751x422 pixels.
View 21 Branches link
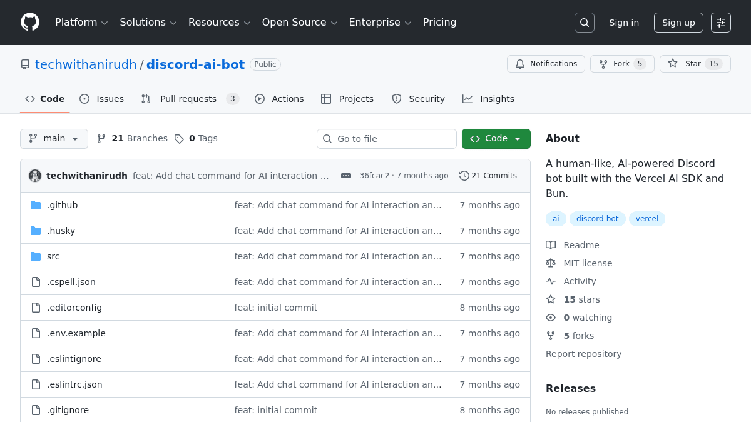click(133, 138)
